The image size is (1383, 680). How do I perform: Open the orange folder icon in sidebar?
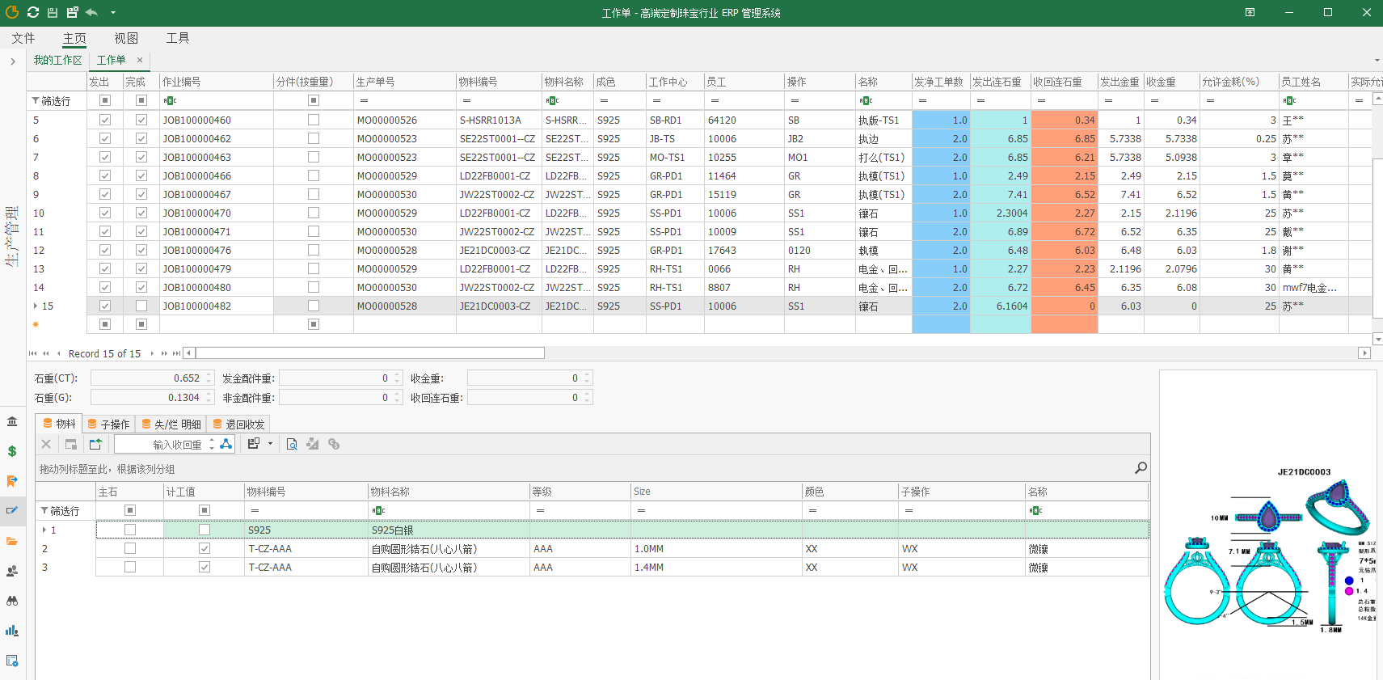pyautogui.click(x=12, y=541)
